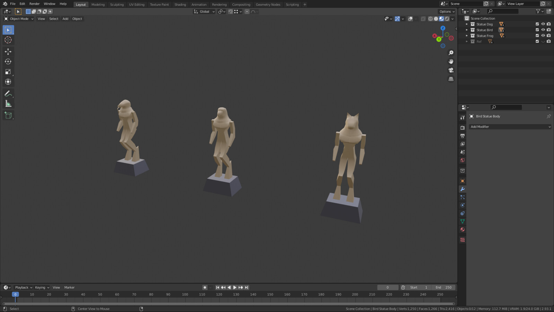Open the Object Data properties tab
The height and width of the screenshot is (312, 554).
[x=463, y=221]
